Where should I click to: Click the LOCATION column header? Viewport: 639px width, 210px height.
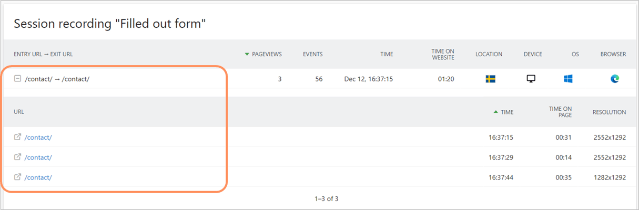pyautogui.click(x=489, y=54)
